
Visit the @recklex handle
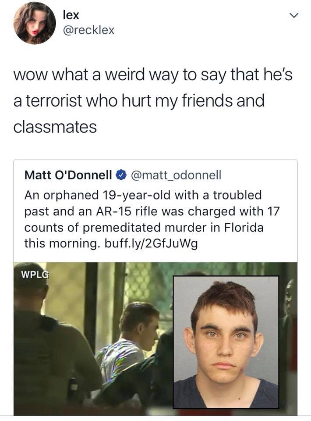click(x=88, y=30)
